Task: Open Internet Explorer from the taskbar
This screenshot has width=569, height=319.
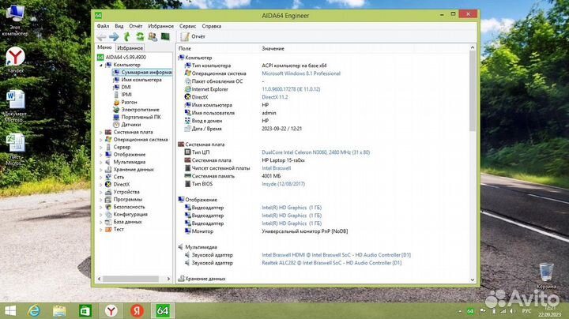Action: click(34, 310)
